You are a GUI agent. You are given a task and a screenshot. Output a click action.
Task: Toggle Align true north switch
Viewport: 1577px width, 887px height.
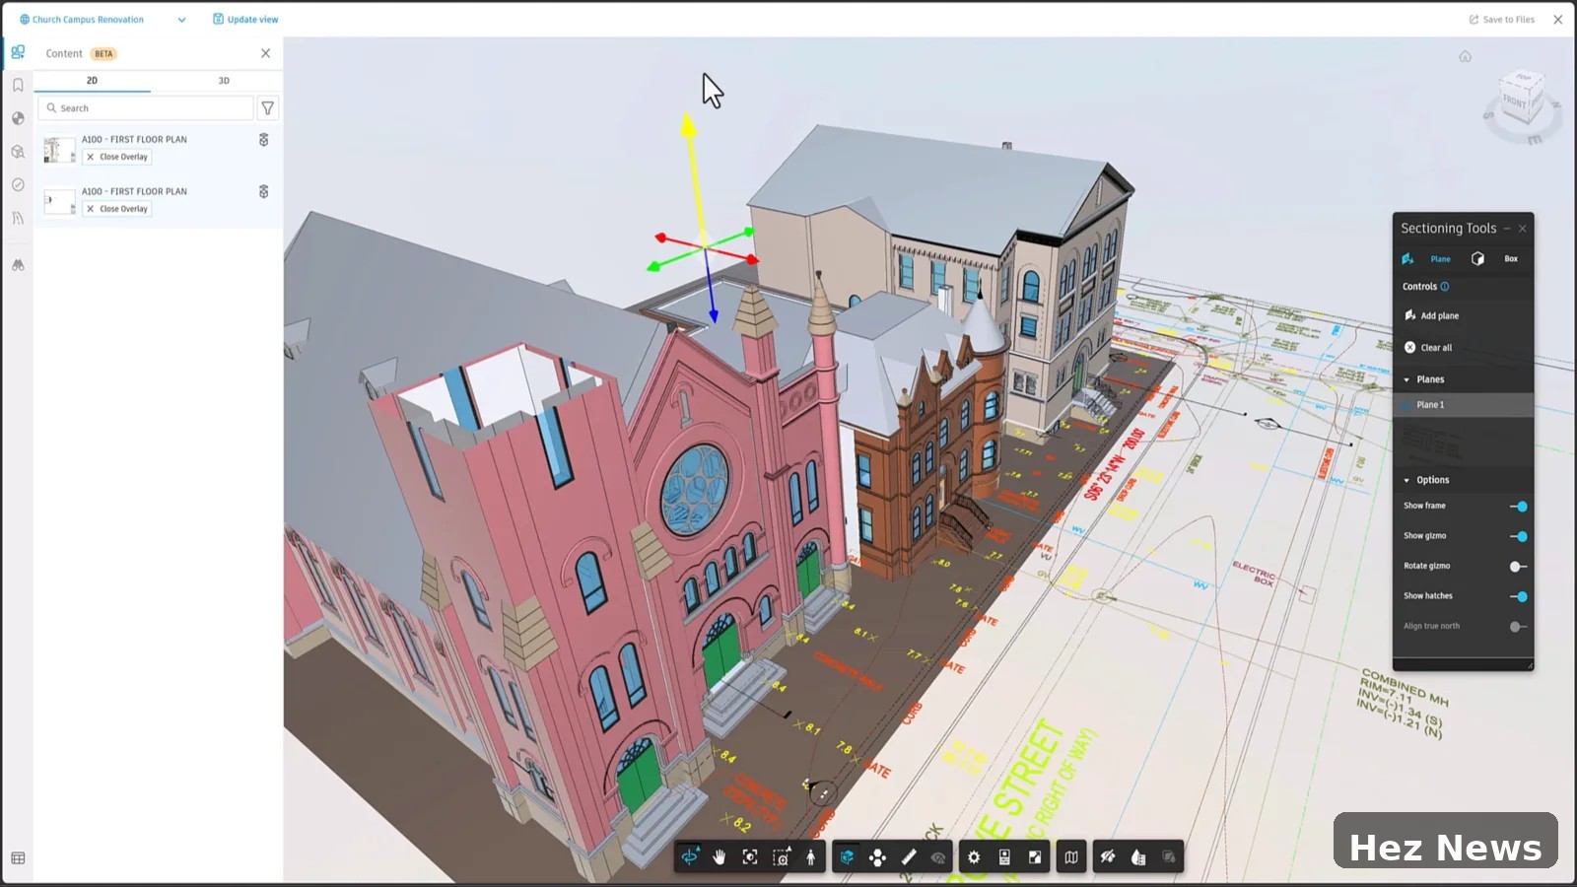[1518, 627]
